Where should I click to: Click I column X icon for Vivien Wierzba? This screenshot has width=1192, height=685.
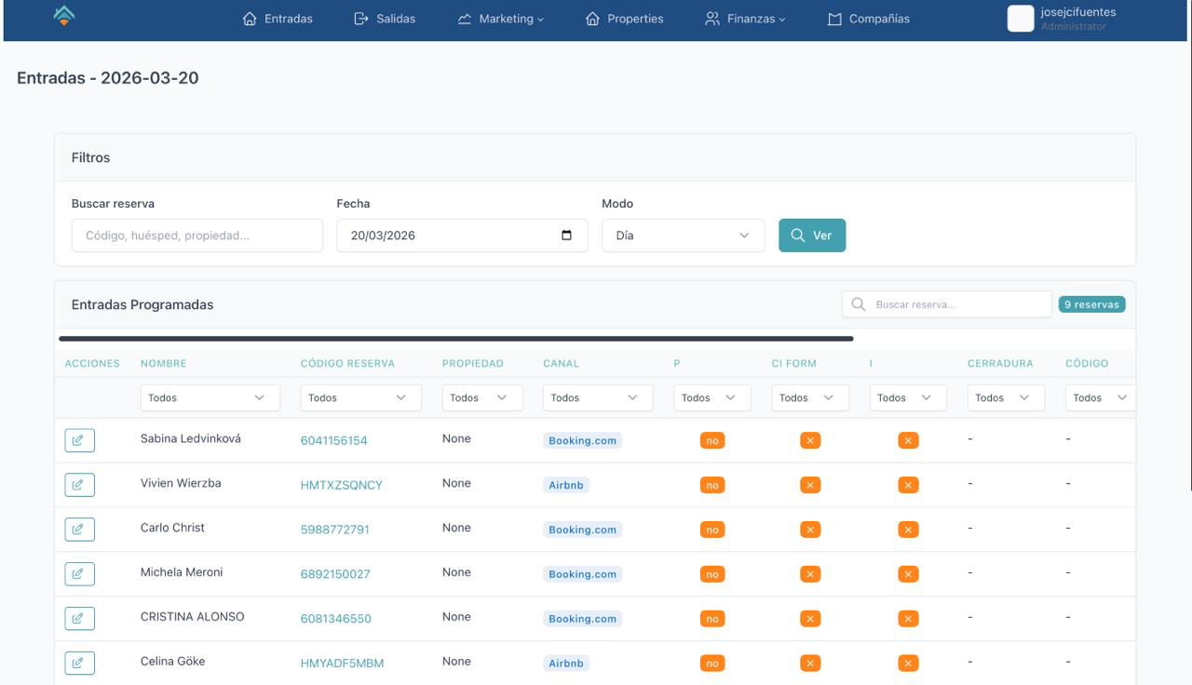pos(908,485)
